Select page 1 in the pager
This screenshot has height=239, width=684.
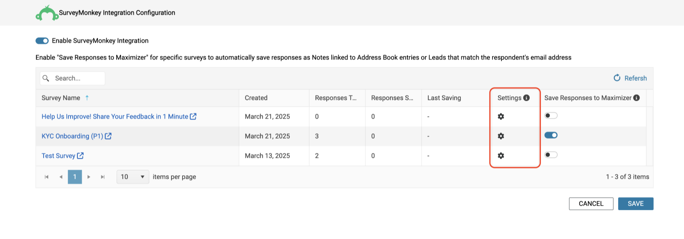pyautogui.click(x=75, y=177)
